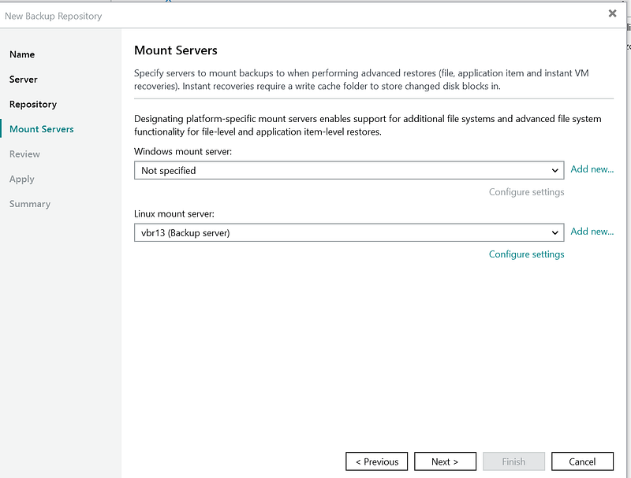
Task: Select the Server step in sidebar
Action: tap(24, 80)
